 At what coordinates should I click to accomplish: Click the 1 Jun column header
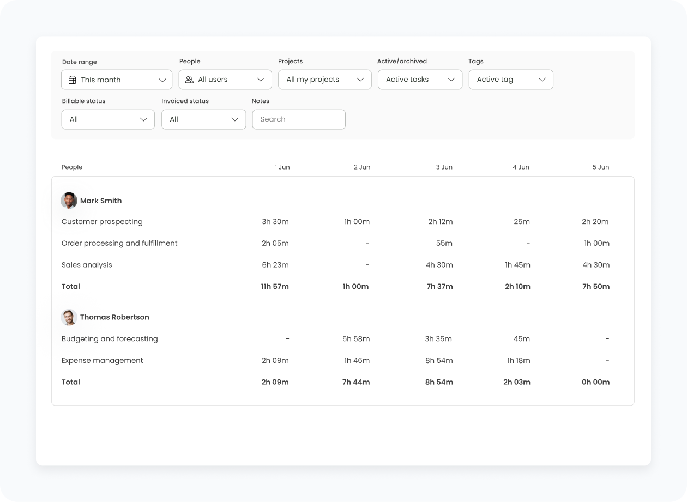[282, 167]
